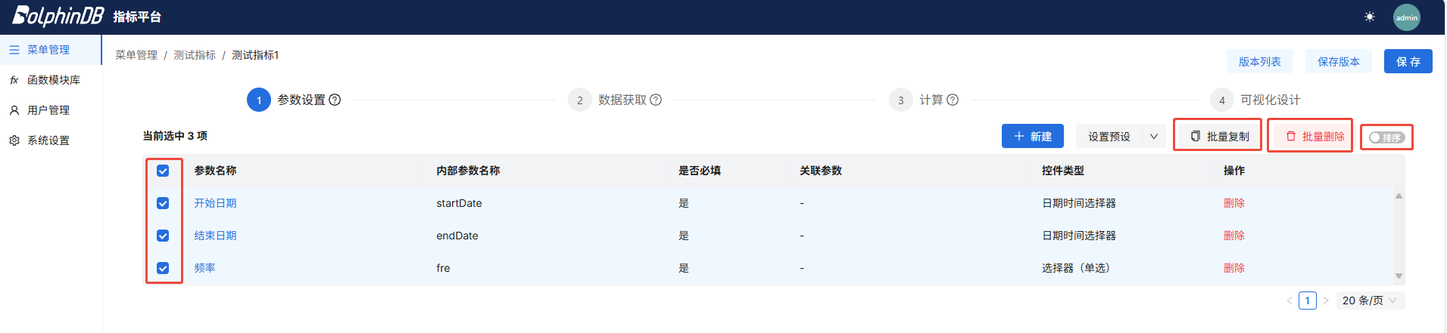Open 用户管理 in sidebar

48,110
